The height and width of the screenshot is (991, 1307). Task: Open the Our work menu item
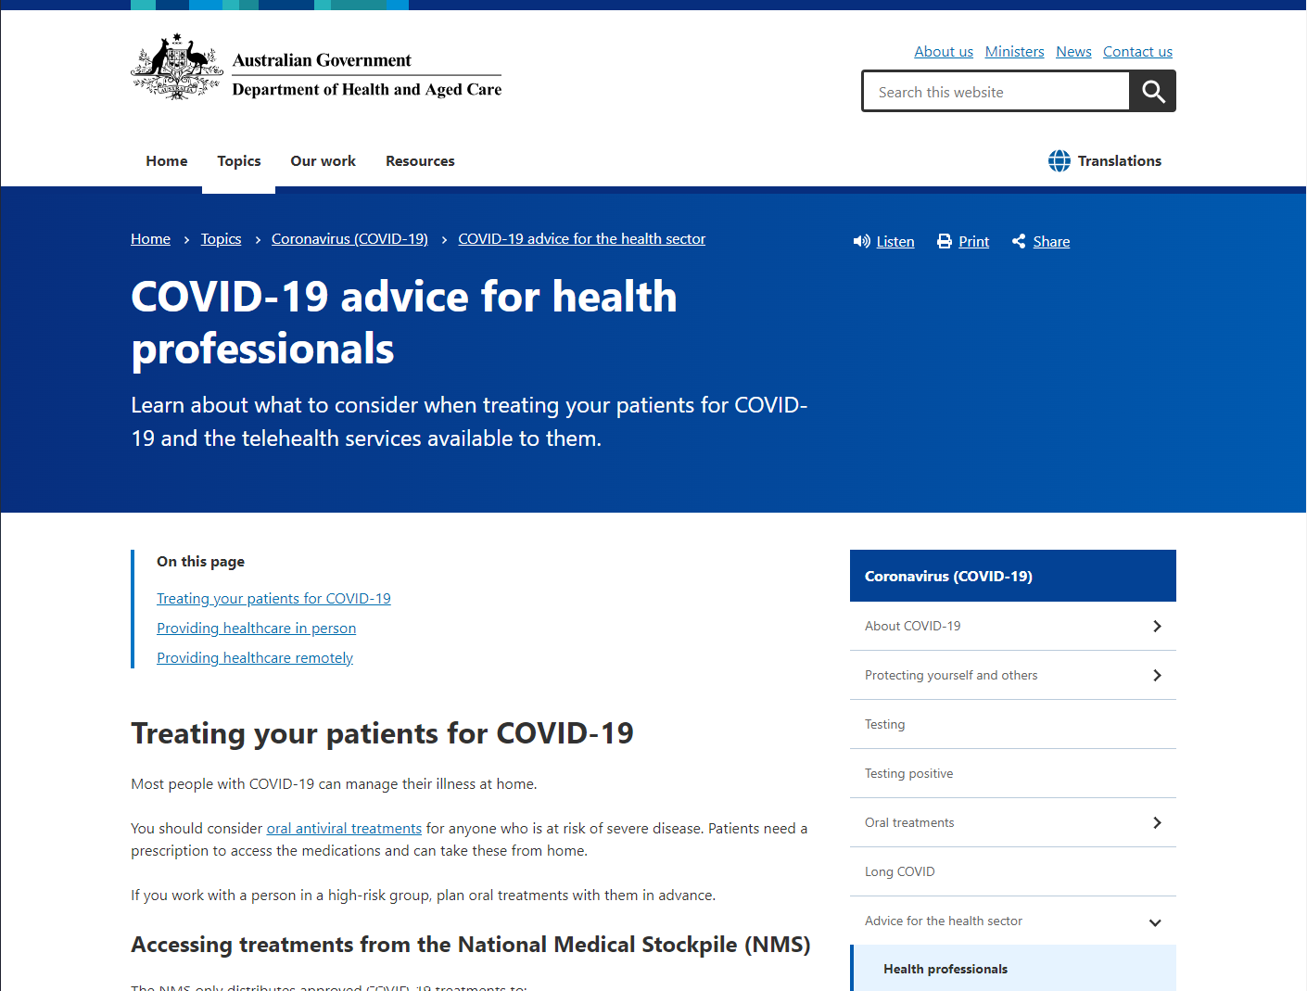pos(323,161)
